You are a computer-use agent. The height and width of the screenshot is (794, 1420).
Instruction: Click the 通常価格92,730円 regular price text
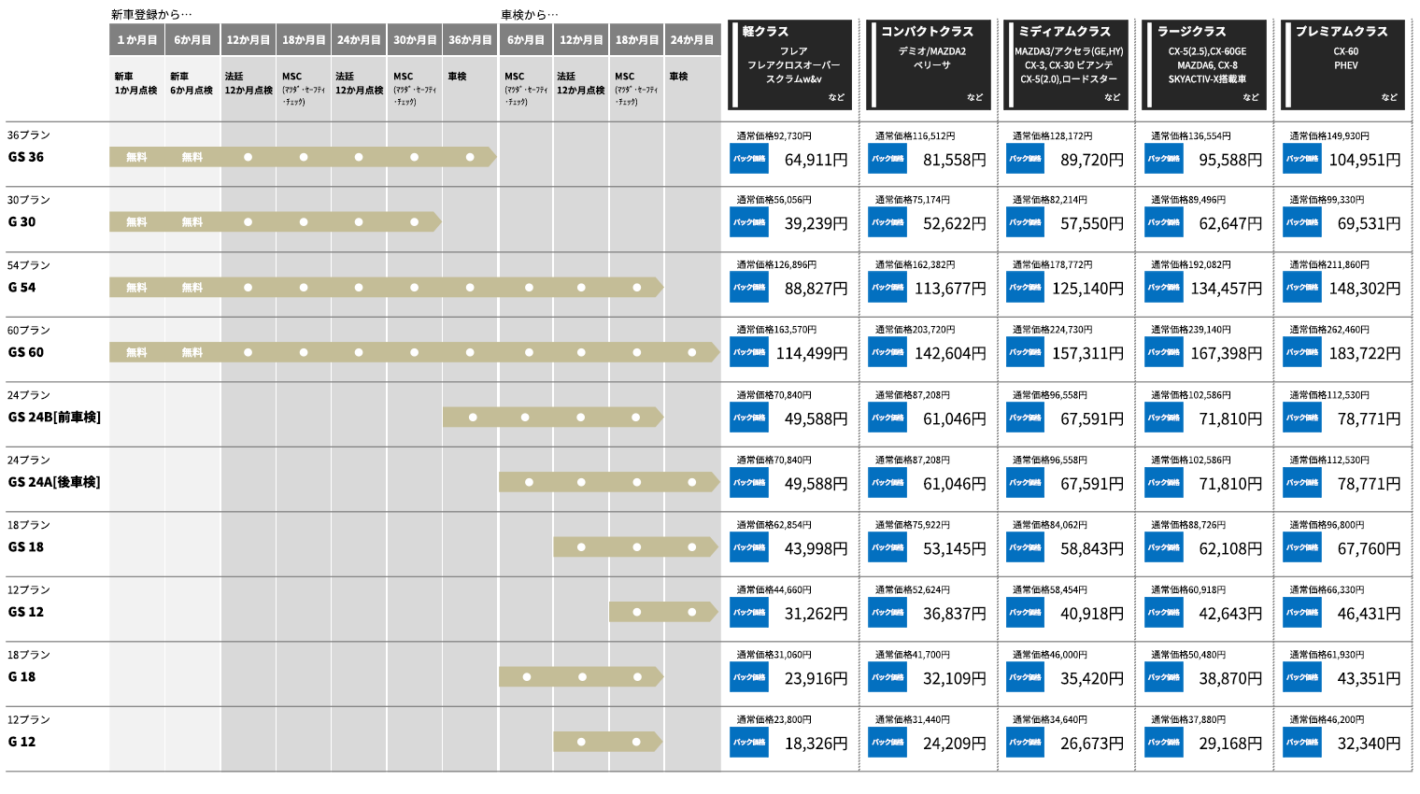(x=774, y=135)
